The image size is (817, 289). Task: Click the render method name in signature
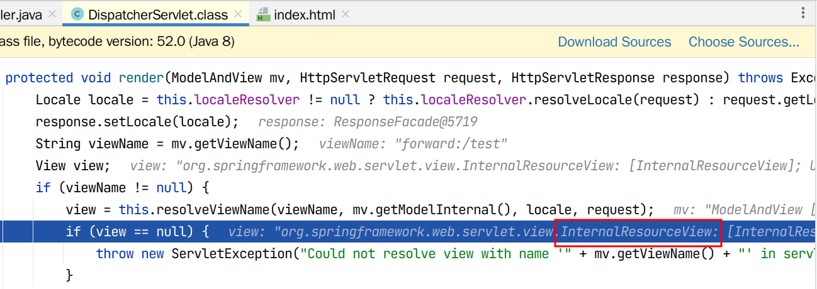[141, 78]
